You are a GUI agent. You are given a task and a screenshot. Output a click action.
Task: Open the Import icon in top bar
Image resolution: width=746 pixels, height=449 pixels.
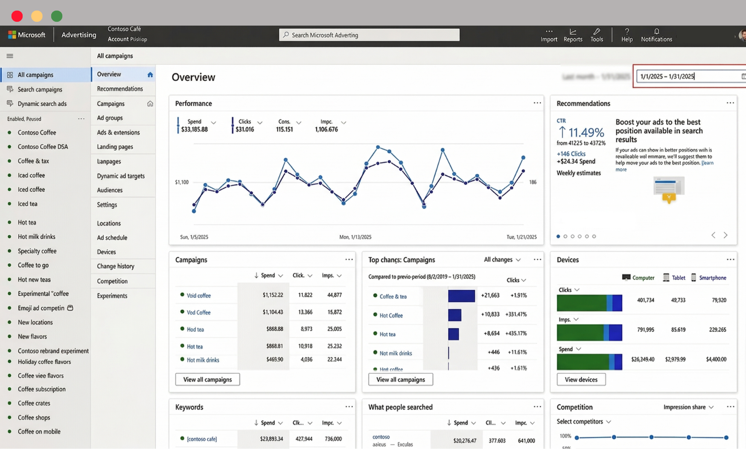[x=549, y=32]
